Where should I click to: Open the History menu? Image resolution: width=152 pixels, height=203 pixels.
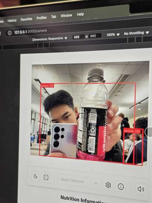12,21
